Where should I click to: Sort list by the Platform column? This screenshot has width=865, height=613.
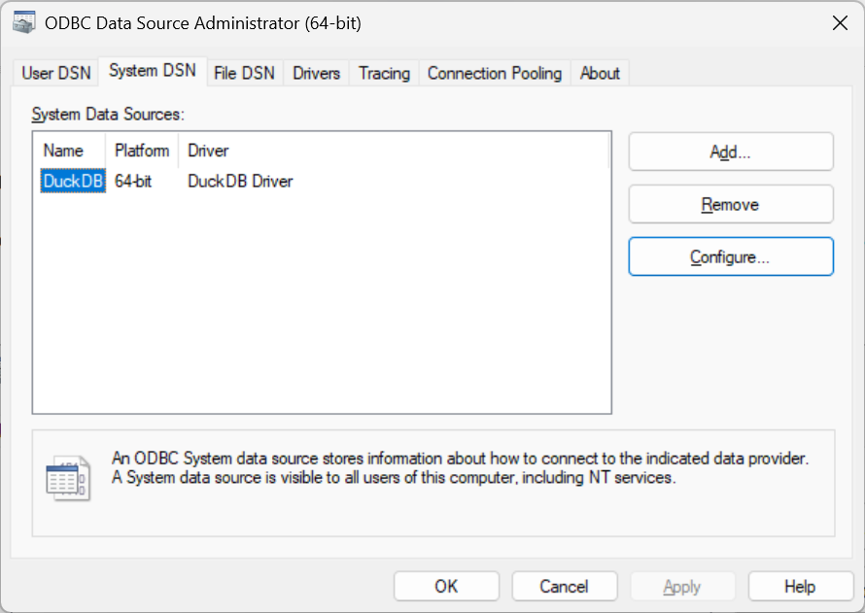click(x=141, y=151)
